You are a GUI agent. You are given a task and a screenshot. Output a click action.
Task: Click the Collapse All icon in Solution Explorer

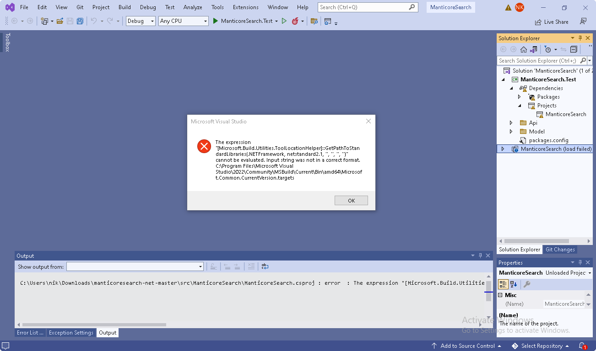point(574,49)
